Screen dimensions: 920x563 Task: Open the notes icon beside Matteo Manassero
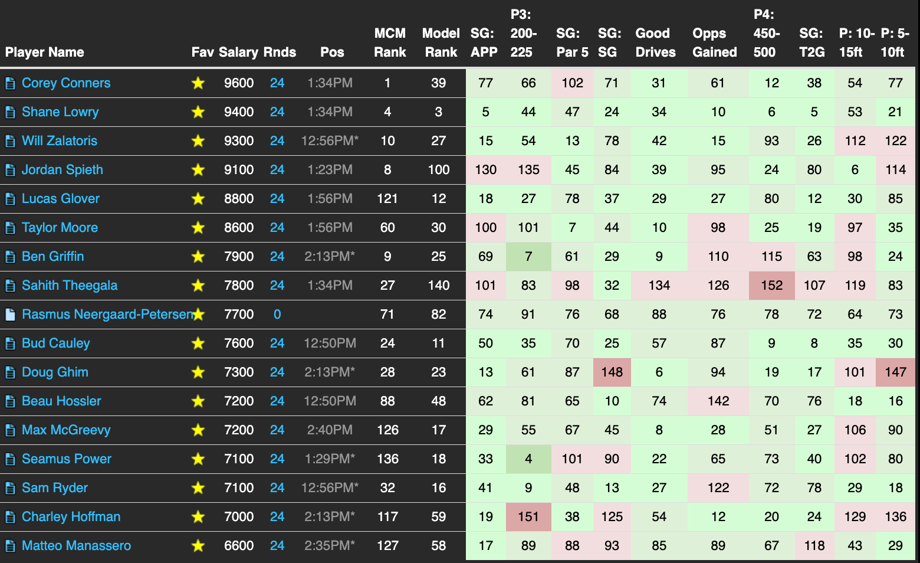[10, 546]
